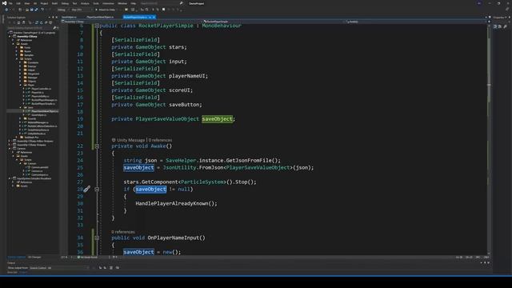Click '0 references' above OnPlayerNameInput
This screenshot has height=288, width=512.
pyautogui.click(x=123, y=232)
